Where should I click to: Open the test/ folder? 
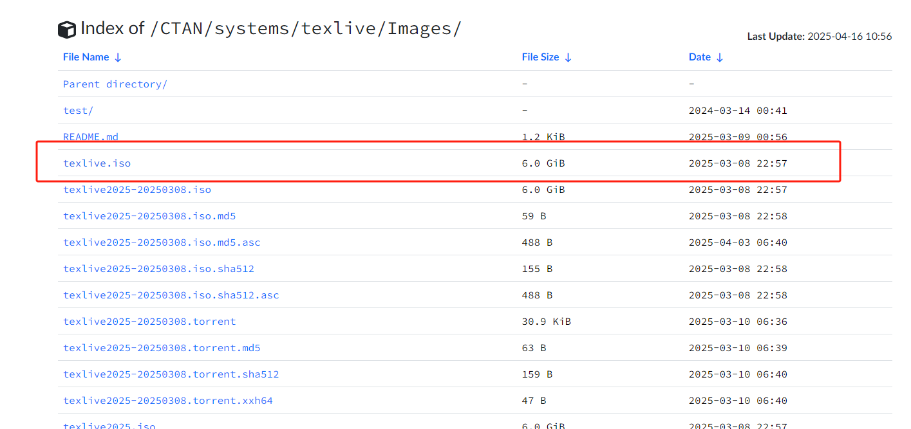click(x=78, y=111)
